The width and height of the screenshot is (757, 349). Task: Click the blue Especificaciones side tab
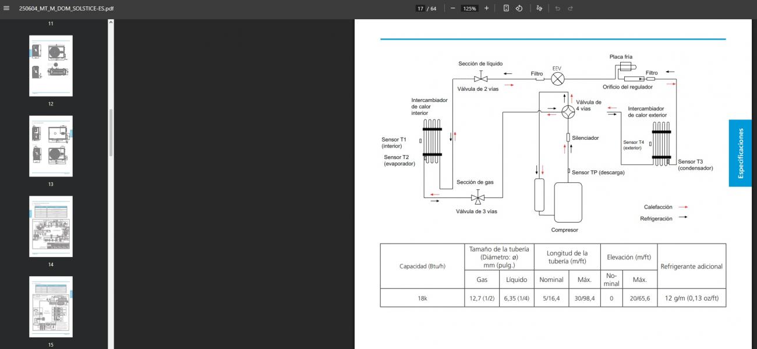740,153
